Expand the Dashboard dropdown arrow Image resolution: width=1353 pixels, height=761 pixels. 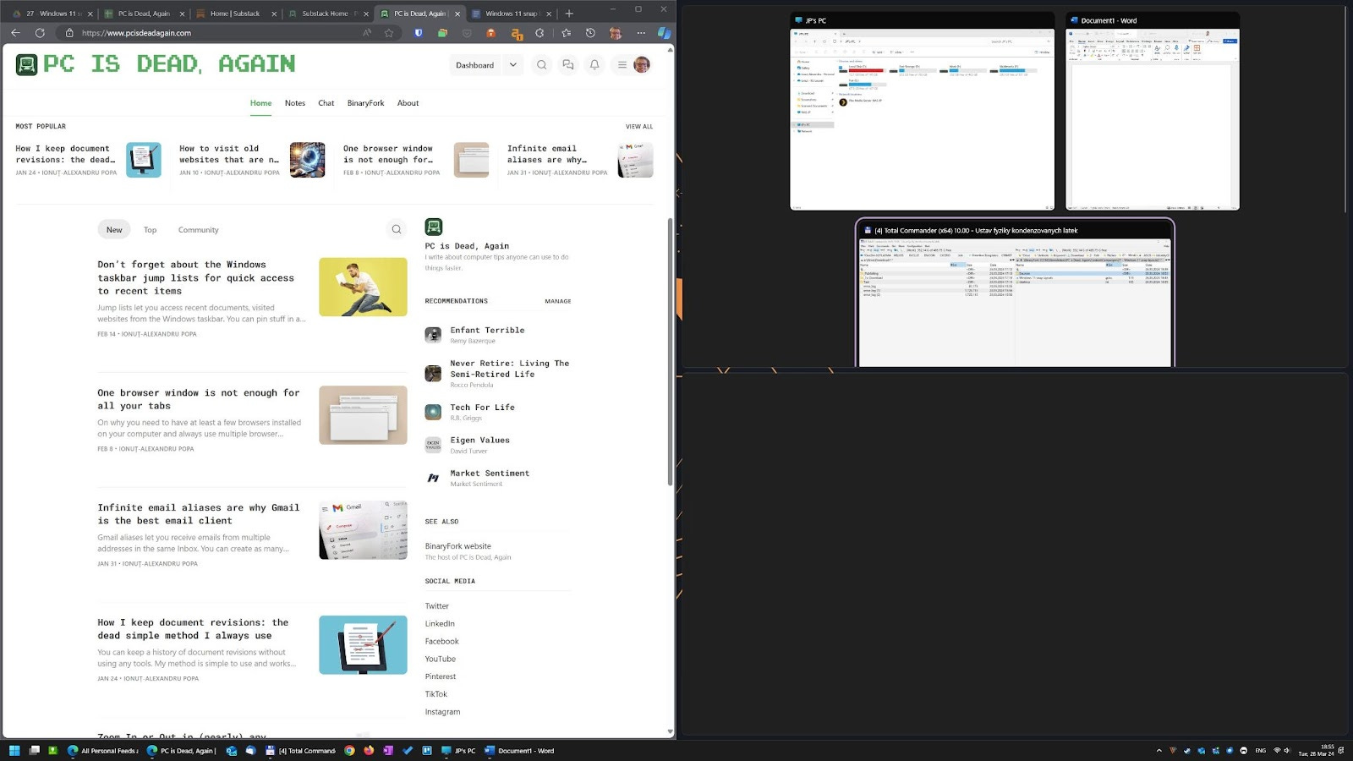pos(512,65)
